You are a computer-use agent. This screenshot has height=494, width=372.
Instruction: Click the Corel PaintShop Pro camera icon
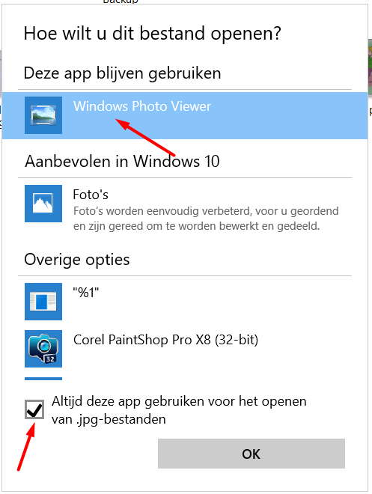pos(43,349)
